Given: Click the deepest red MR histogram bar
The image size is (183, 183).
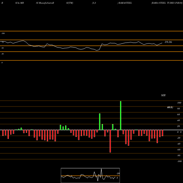Looking at the screenshot, I should point(110,141).
